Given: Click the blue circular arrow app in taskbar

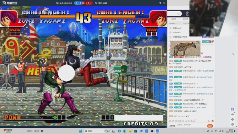Looking at the screenshot, I should [x=119, y=131].
